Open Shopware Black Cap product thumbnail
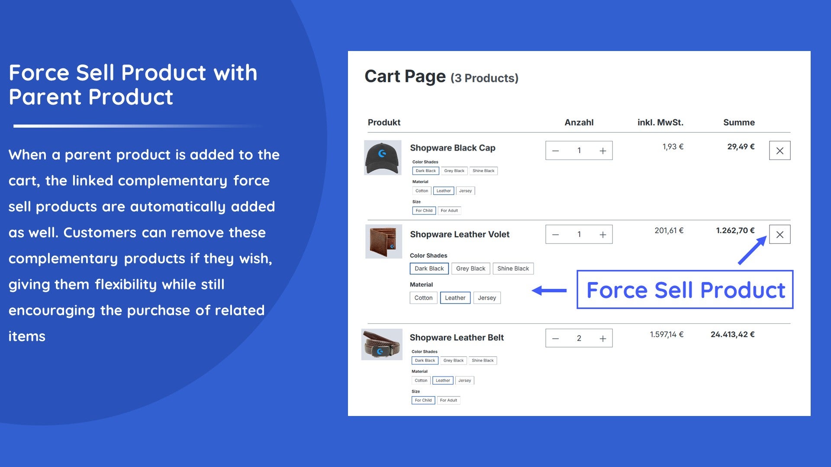This screenshot has height=467, width=831. (x=383, y=157)
